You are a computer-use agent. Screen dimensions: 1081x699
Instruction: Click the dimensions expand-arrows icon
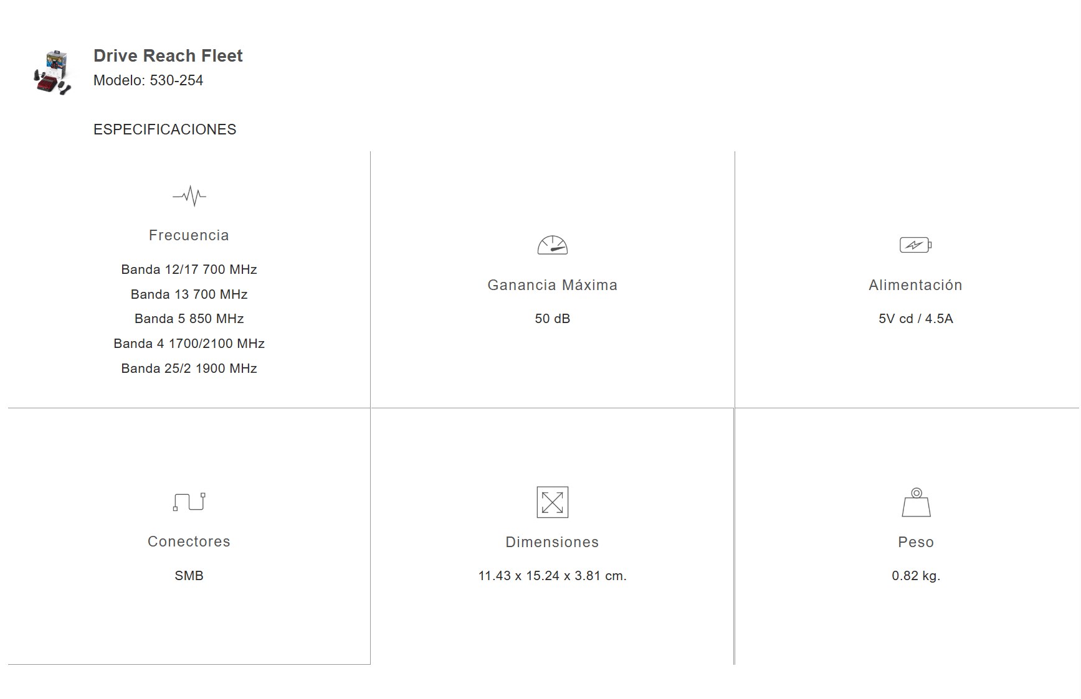coord(553,502)
